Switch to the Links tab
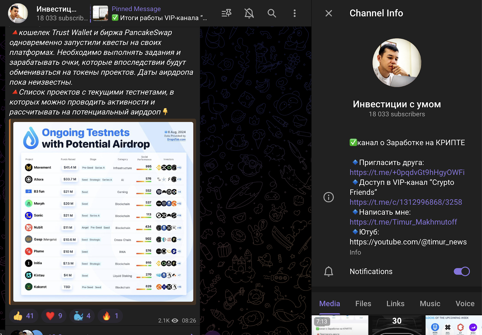This screenshot has height=335, width=482. click(396, 304)
